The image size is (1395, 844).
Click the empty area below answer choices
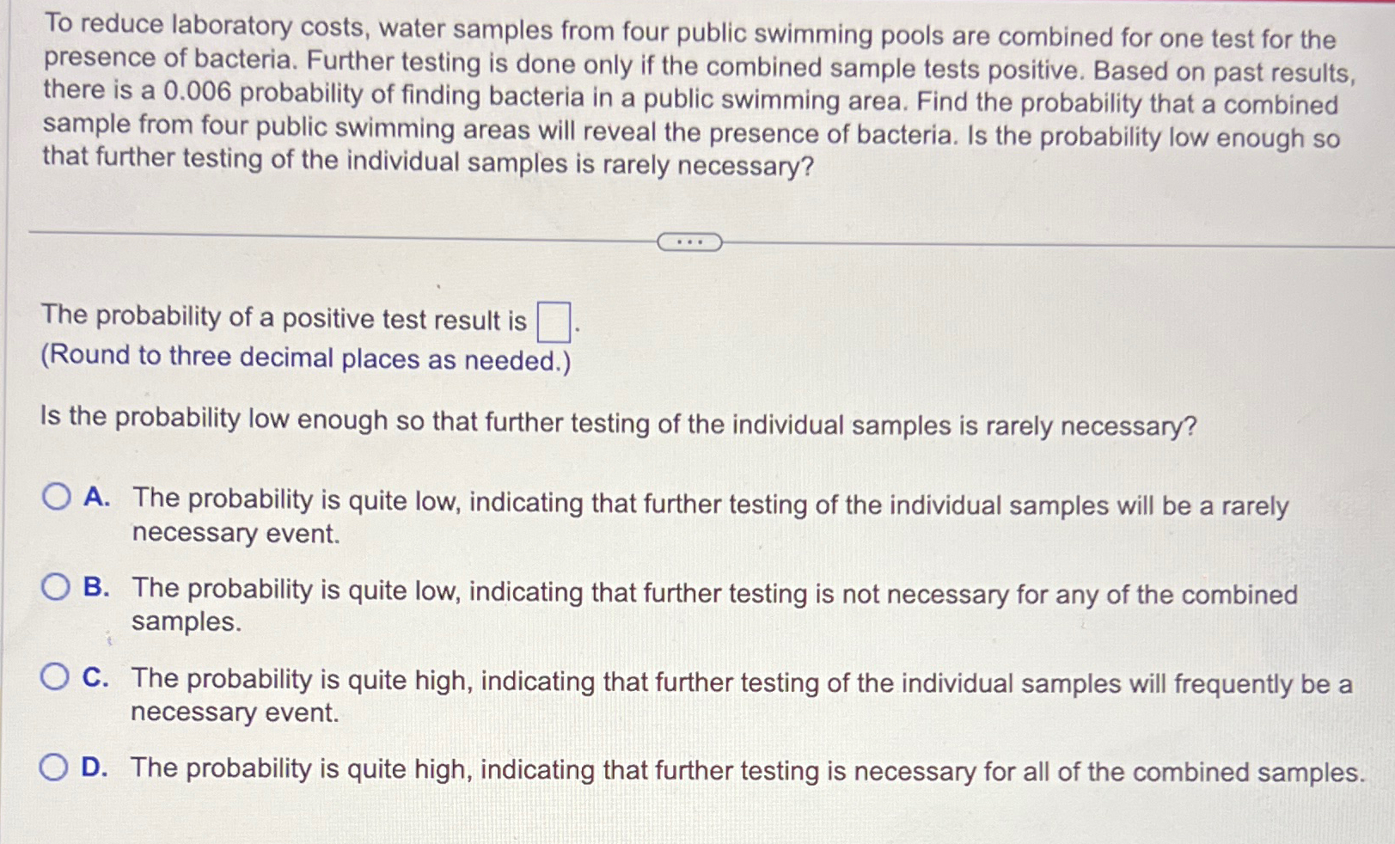[688, 821]
